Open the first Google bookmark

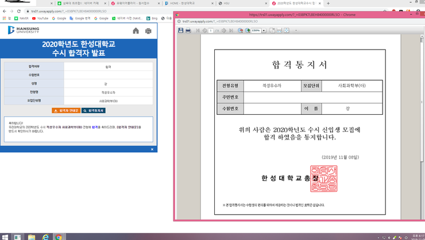[x=59, y=18]
